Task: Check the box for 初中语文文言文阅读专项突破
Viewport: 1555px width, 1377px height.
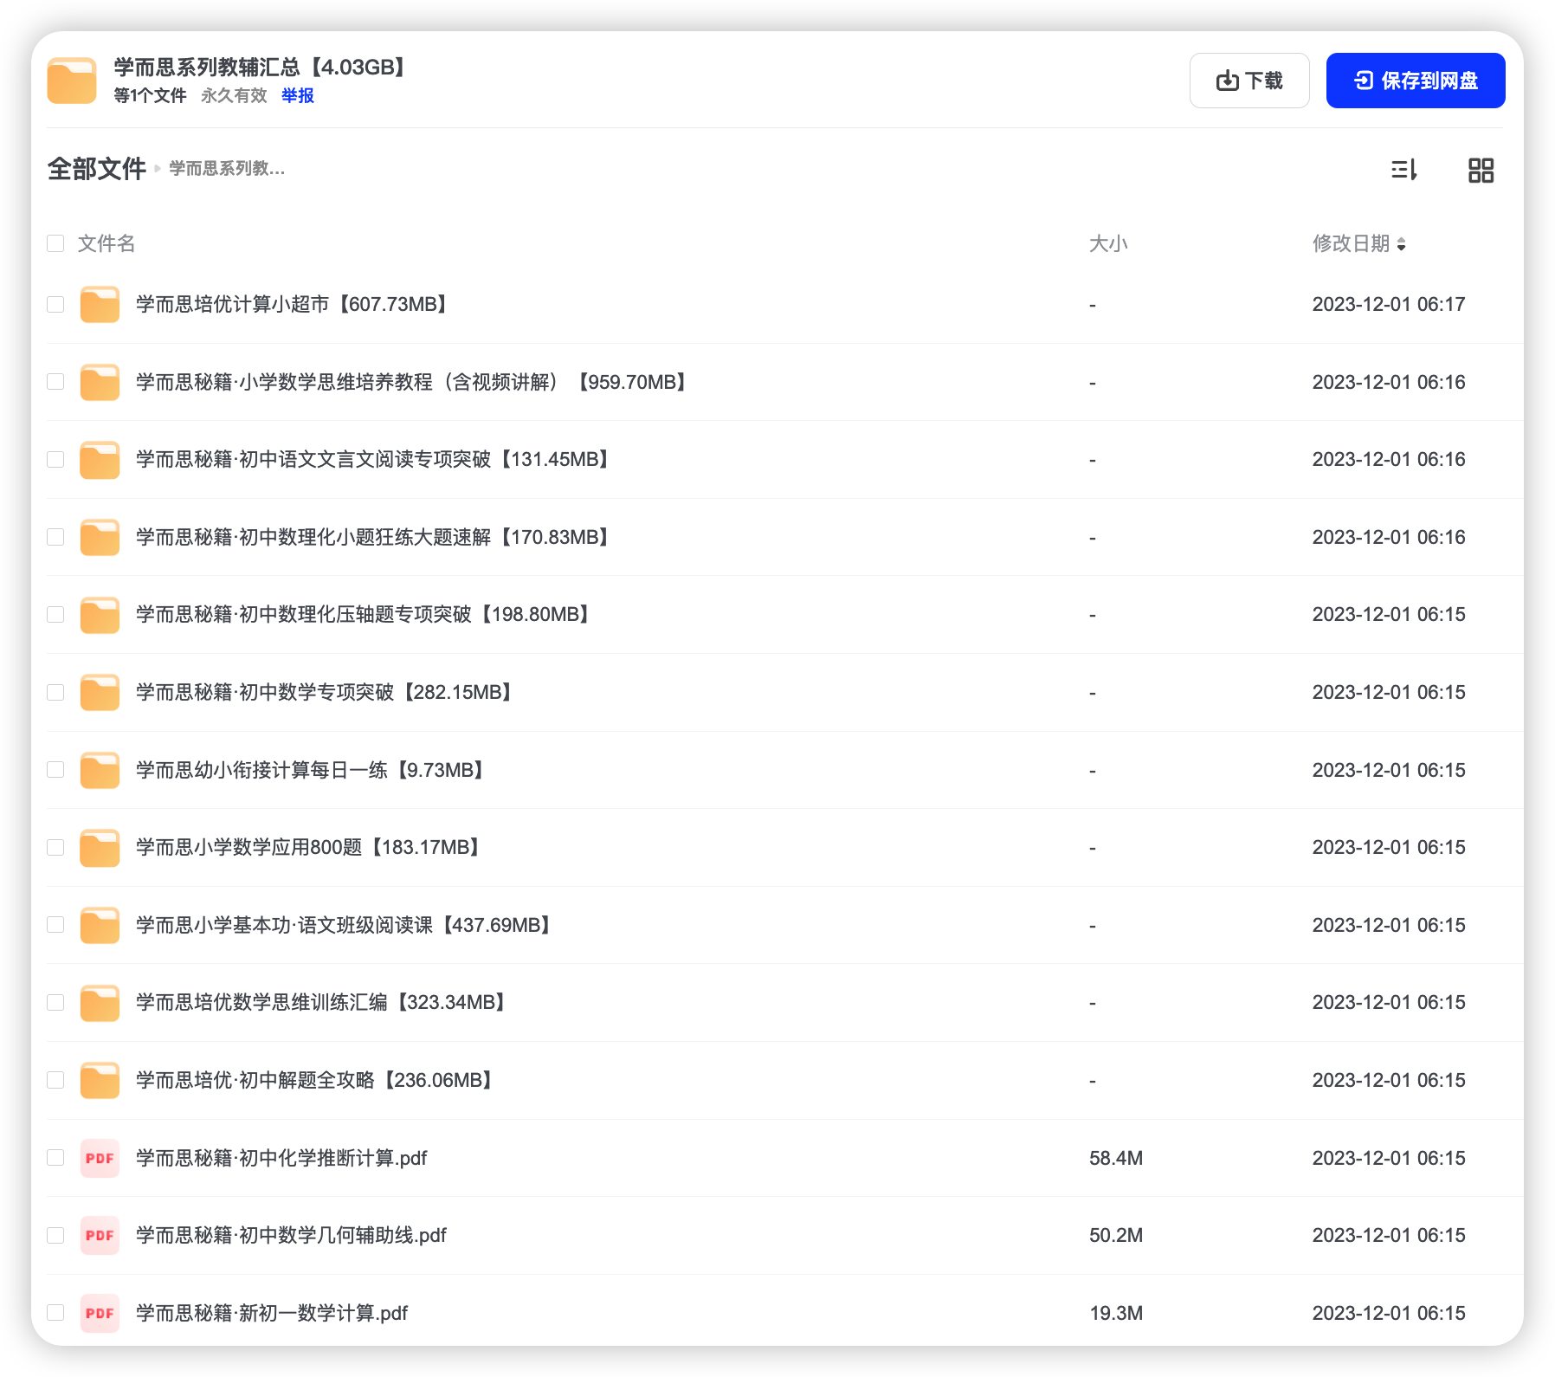Action: 55,460
